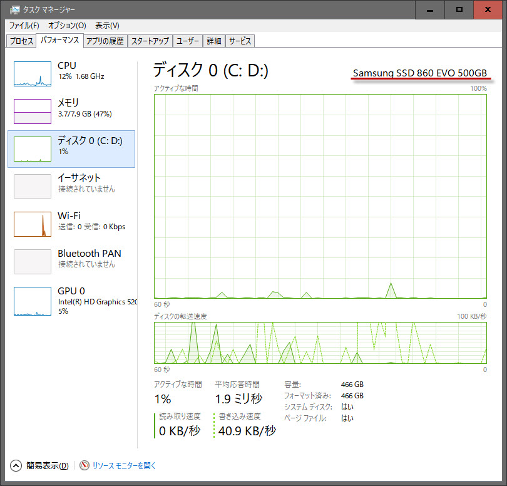Switch to the プロセス tab

21,41
